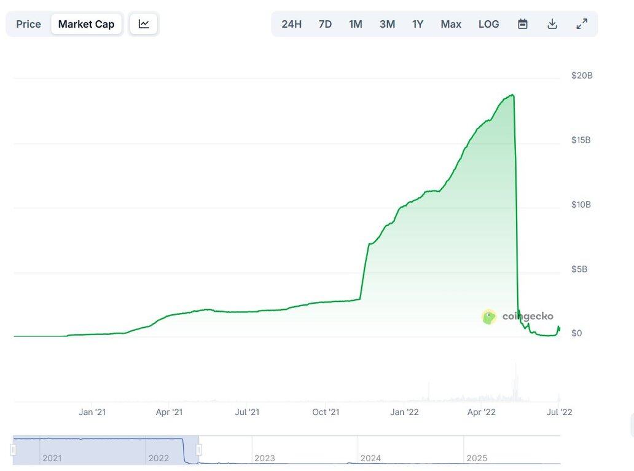Switch to the Price tab
Screen dimensions: 634x471
click(x=28, y=24)
